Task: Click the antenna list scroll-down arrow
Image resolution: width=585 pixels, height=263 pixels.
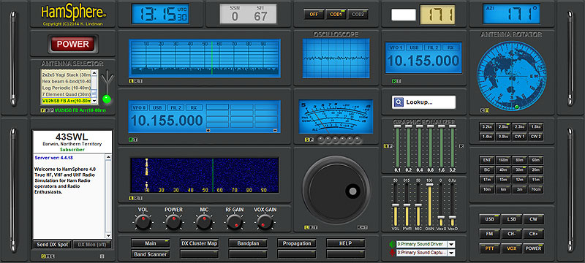Action: (94, 101)
